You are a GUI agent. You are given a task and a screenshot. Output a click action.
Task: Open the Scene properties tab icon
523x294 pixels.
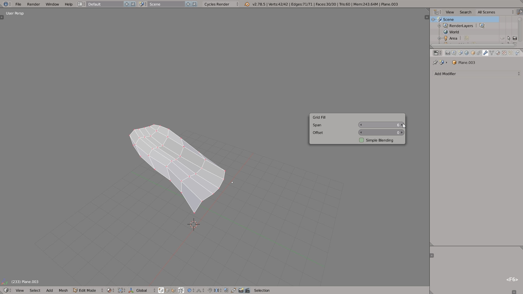[x=460, y=53]
